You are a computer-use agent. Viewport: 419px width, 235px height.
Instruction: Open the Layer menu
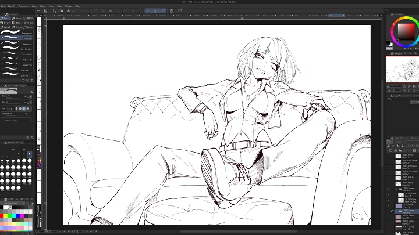coord(34,6)
